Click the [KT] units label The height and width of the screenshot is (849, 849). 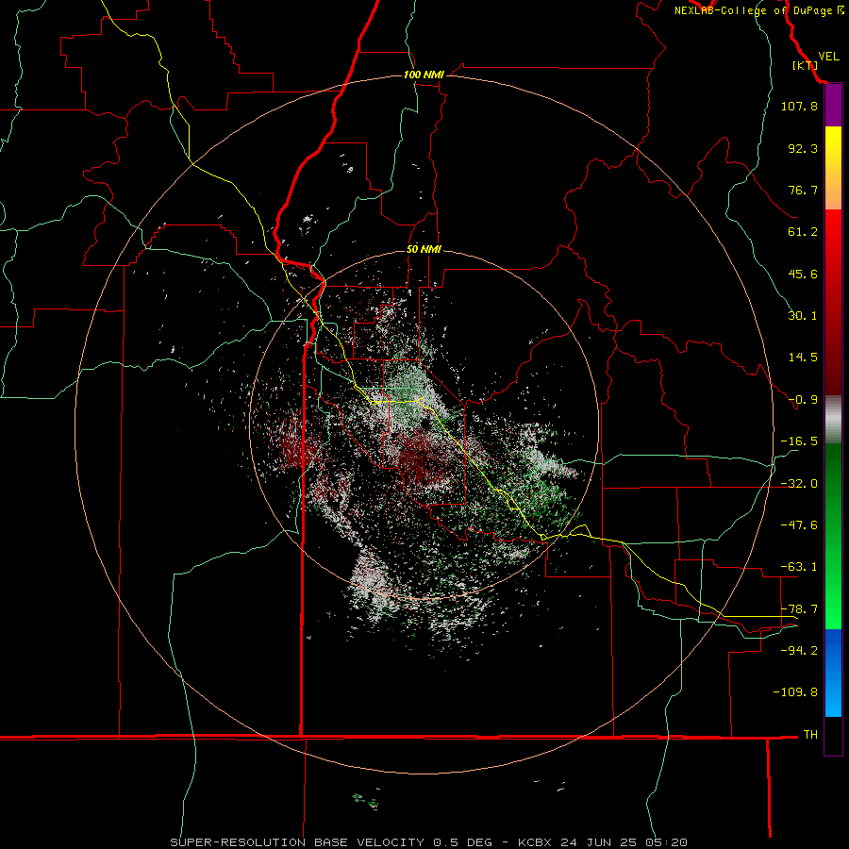[806, 65]
